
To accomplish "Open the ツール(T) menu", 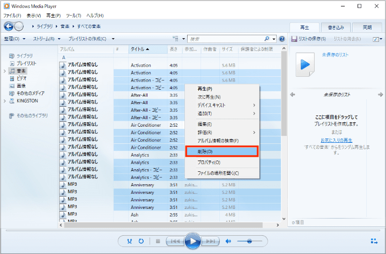I will pos(73,16).
